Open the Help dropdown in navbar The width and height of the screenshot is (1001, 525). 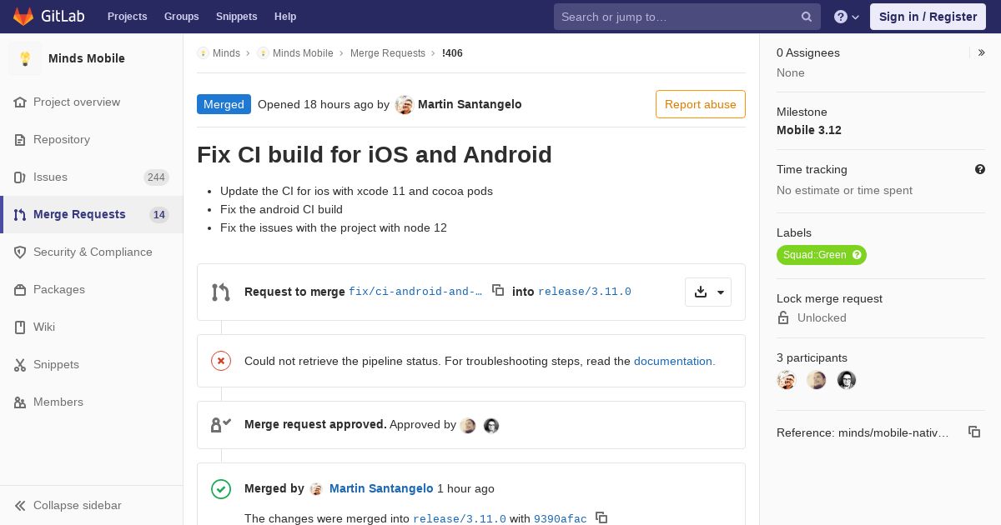[847, 17]
